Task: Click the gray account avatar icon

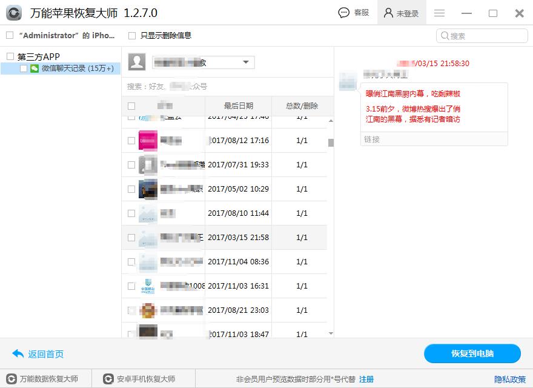Action: click(x=137, y=62)
